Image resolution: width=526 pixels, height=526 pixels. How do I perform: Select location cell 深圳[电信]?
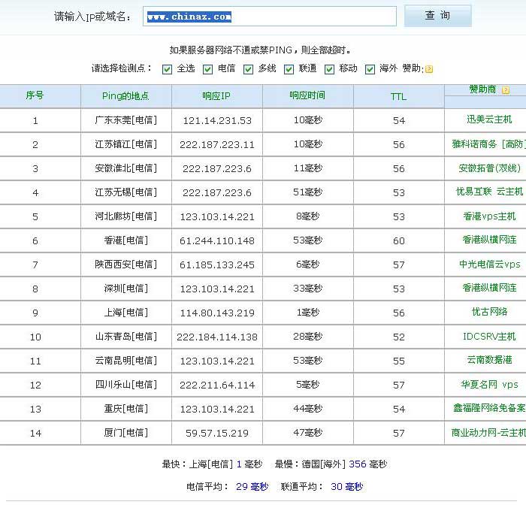(125, 289)
